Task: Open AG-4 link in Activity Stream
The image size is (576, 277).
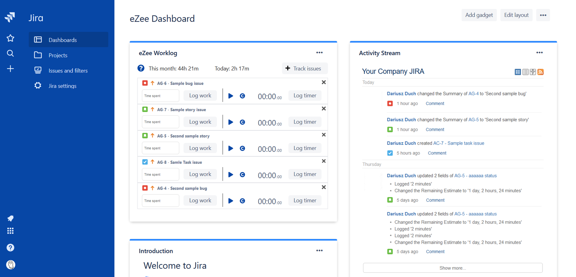Action: 473,94
